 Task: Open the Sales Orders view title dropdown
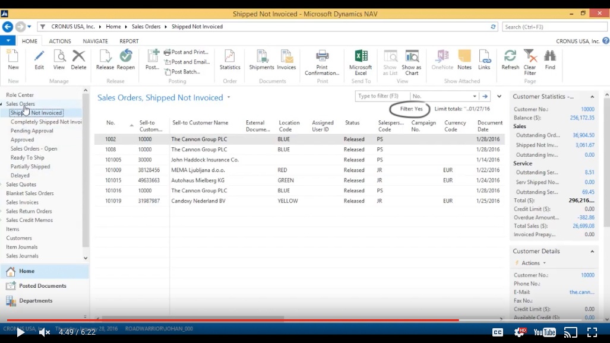(x=229, y=97)
